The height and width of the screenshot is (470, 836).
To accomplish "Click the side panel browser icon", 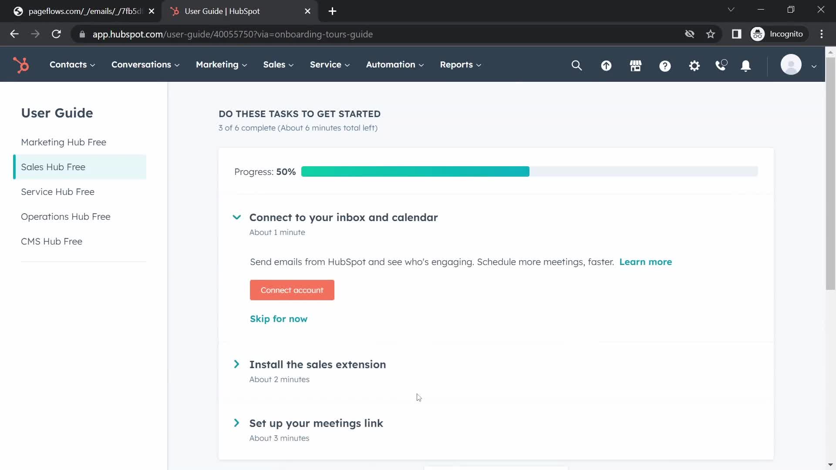I will pyautogui.click(x=737, y=34).
